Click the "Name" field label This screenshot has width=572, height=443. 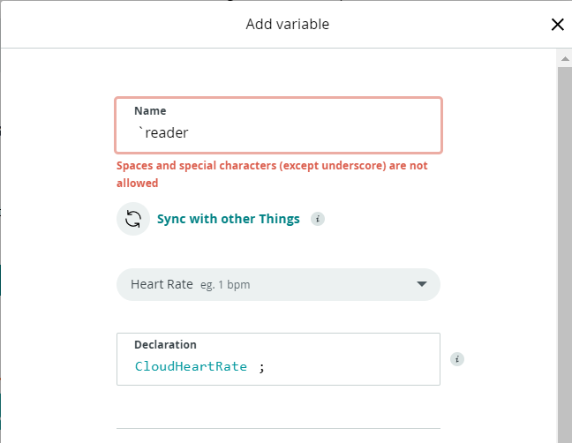coord(150,111)
